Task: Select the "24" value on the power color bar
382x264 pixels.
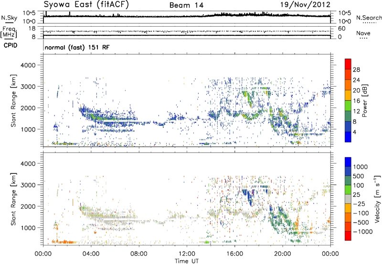Action: pos(356,80)
